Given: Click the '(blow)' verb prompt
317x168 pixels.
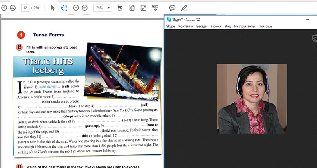Looking at the screenshot, I should [x=72, y=106].
